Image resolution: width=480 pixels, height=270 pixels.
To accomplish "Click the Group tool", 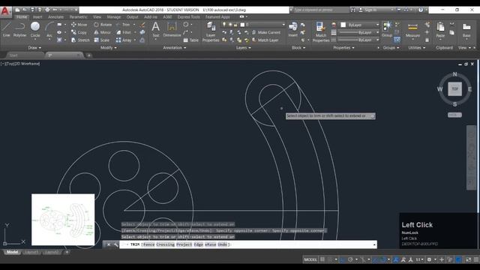I will 387,29.
